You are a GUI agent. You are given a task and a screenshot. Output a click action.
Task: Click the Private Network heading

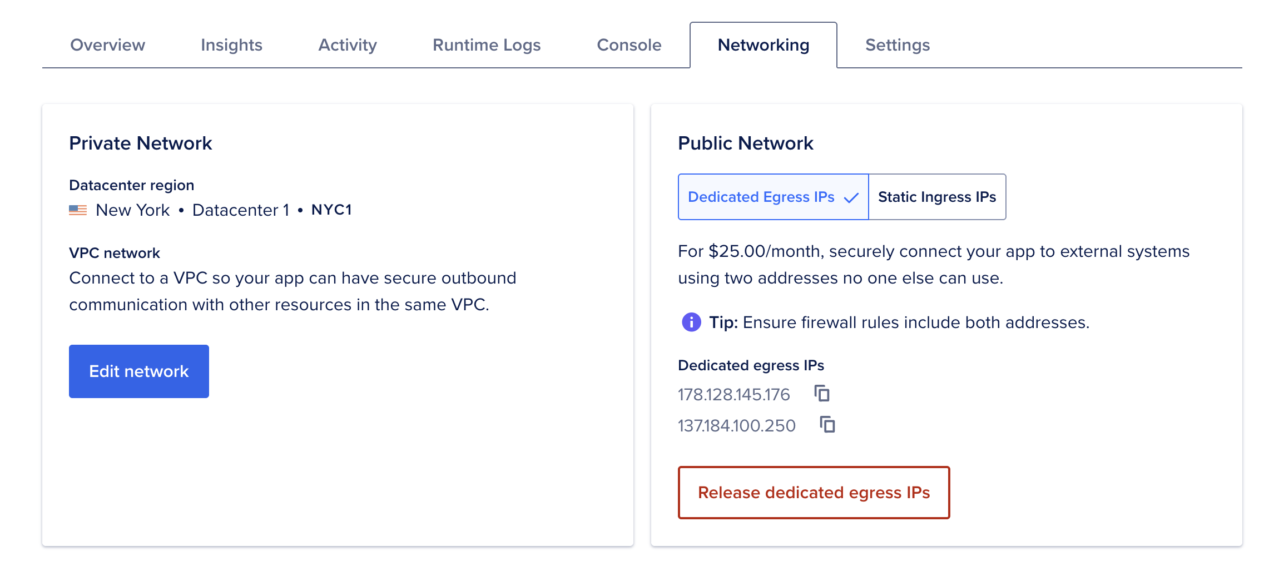point(140,143)
